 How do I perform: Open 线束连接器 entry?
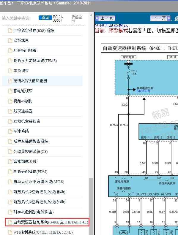point(23,111)
